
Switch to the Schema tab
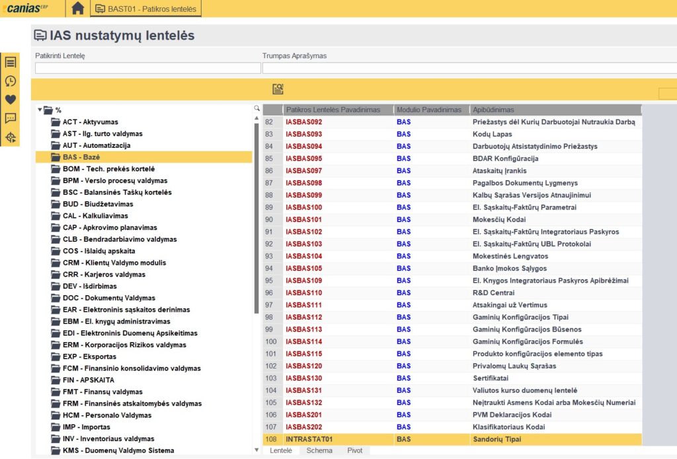point(319,450)
